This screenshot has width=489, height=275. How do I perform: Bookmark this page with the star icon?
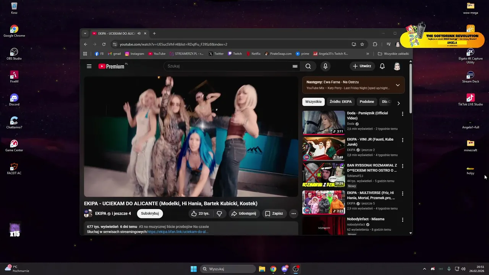coord(362,44)
